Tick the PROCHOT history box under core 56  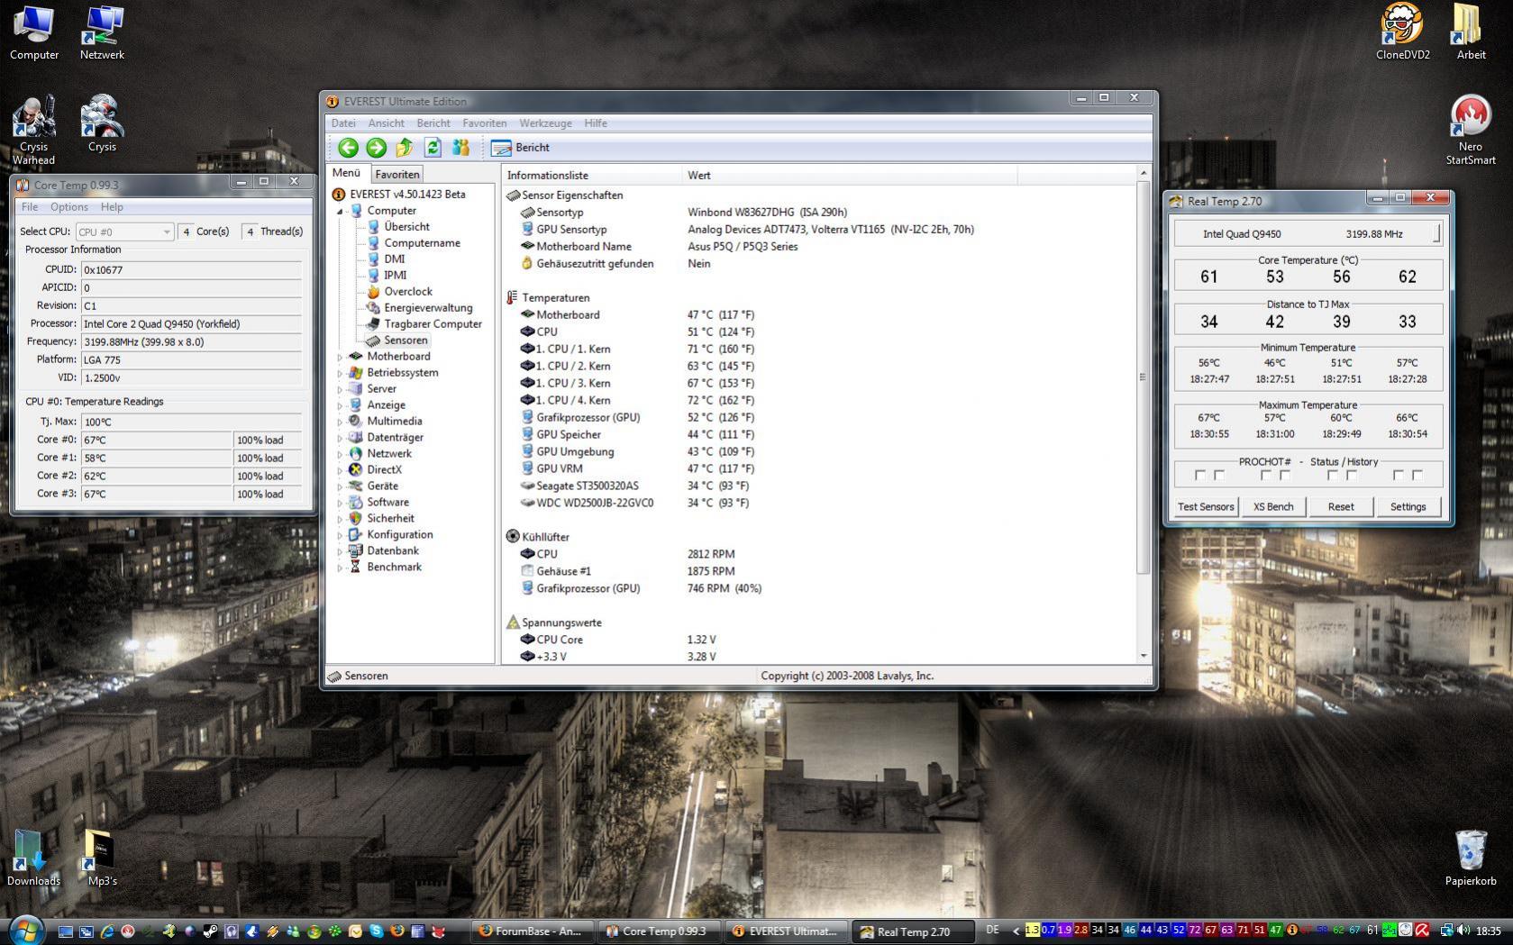pyautogui.click(x=1352, y=476)
